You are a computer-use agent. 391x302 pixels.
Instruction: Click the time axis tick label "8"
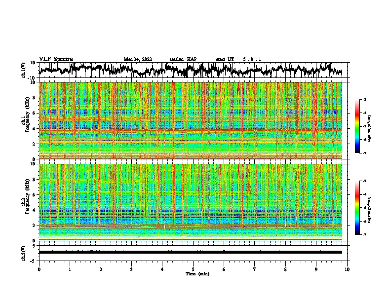285,269
